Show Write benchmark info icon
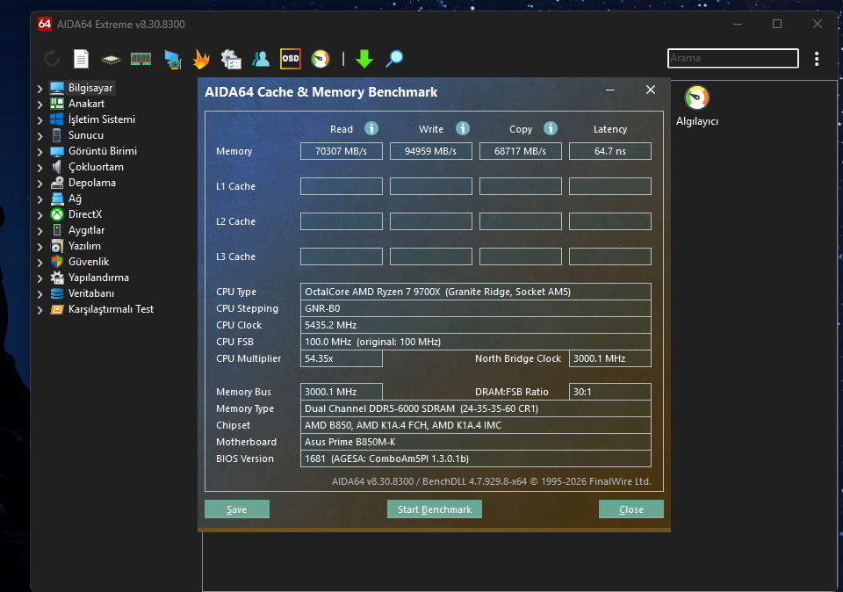This screenshot has width=843, height=592. point(463,128)
